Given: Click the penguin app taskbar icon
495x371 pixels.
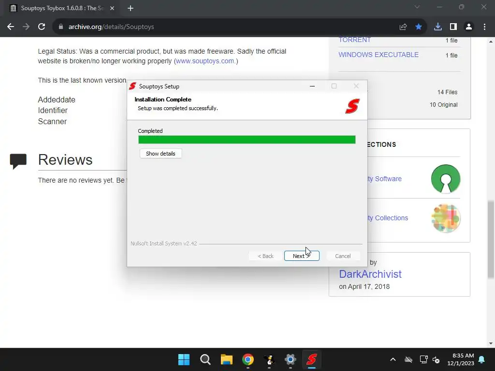Looking at the screenshot, I should [269, 359].
